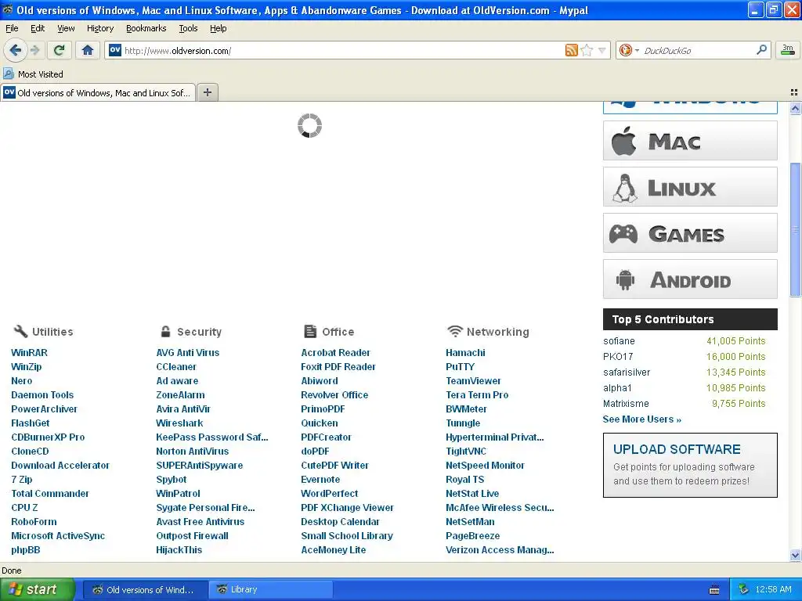Click the Mypal raccoon title bar icon
This screenshot has width=802, height=601.
8,9
